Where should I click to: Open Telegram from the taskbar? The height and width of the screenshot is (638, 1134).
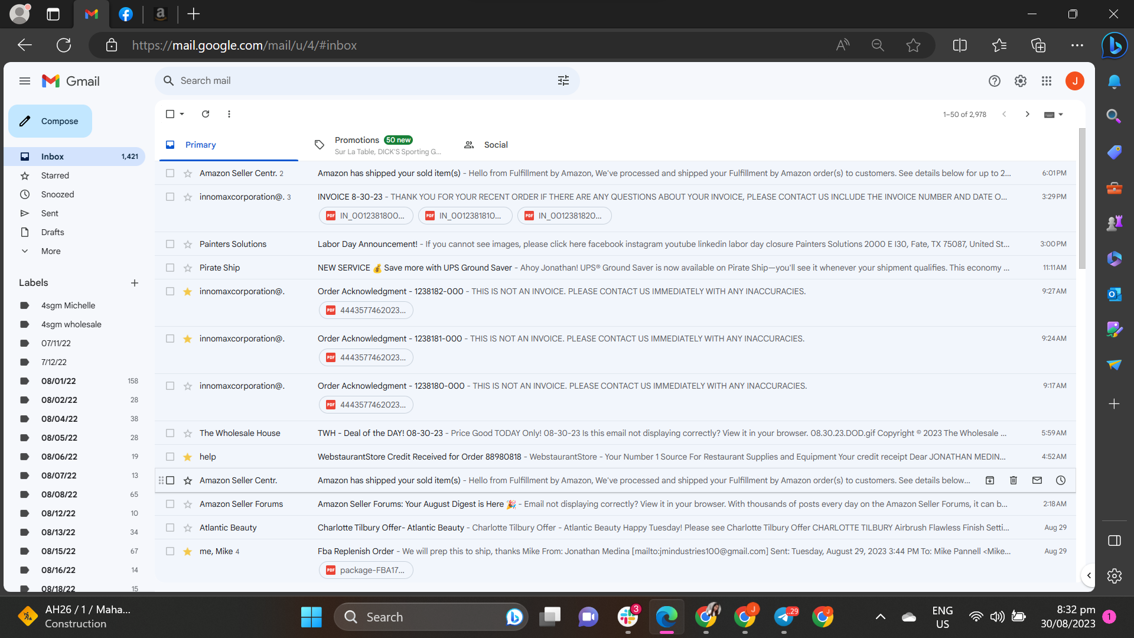pos(784,617)
